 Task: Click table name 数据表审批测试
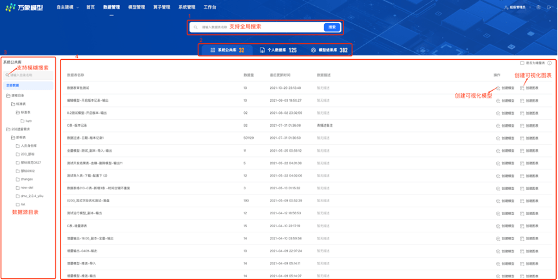tap(78, 88)
